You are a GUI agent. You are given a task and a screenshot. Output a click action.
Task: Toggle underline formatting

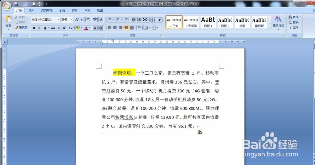[45, 28]
